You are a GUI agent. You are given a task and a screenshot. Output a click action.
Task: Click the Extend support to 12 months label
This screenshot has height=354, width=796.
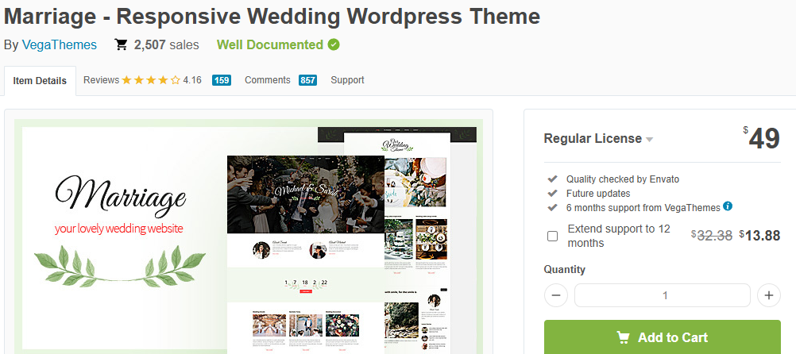619,236
